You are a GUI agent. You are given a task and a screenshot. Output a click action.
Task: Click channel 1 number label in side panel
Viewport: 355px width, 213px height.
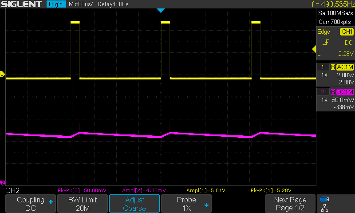(323, 67)
